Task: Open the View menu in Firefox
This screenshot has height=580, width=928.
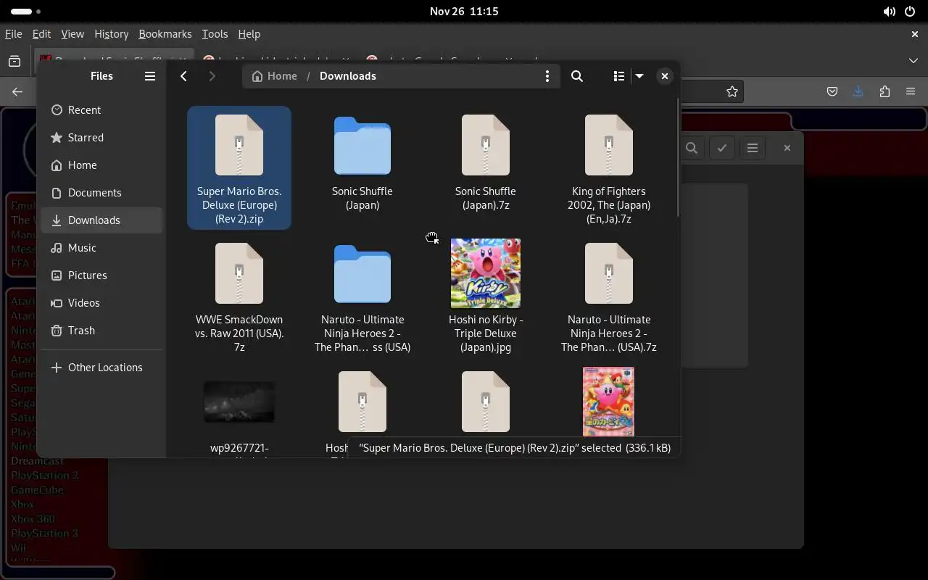Action: (72, 34)
